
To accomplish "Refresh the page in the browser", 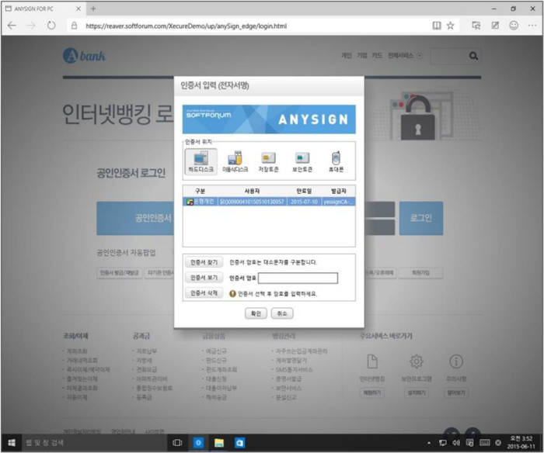I will [51, 26].
